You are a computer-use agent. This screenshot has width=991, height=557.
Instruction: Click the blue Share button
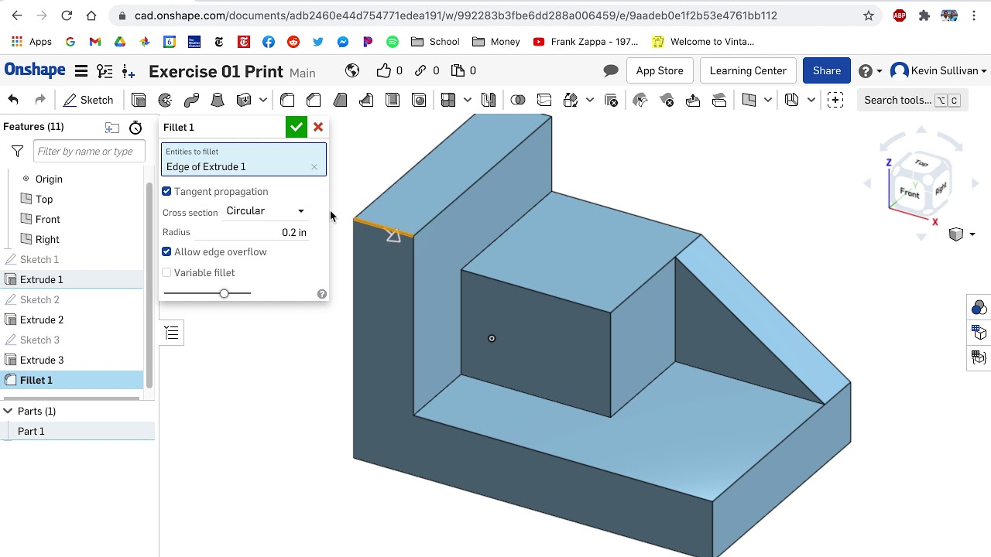point(827,70)
